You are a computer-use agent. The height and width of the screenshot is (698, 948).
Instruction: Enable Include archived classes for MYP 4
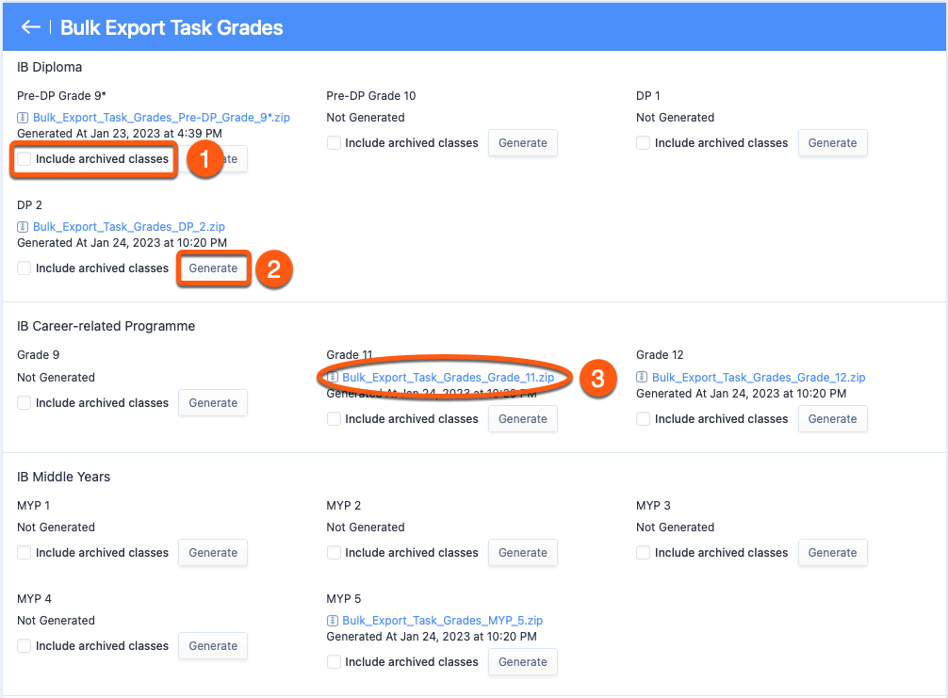coord(24,645)
